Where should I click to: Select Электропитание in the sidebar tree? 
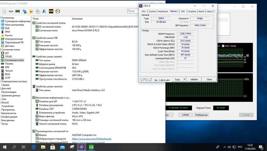(14, 39)
